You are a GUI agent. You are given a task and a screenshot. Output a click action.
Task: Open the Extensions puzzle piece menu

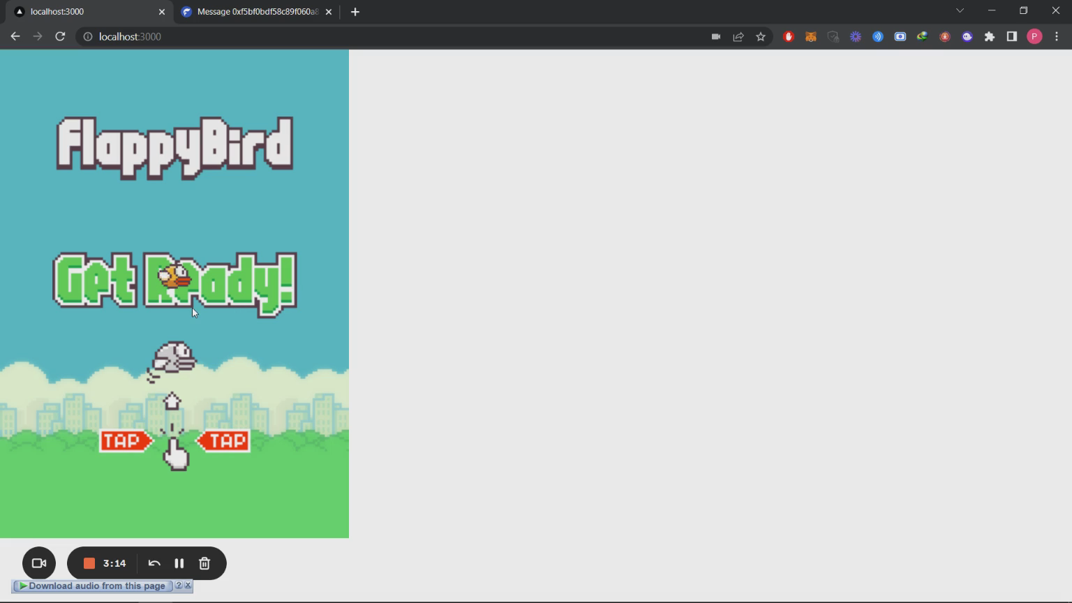pyautogui.click(x=990, y=36)
